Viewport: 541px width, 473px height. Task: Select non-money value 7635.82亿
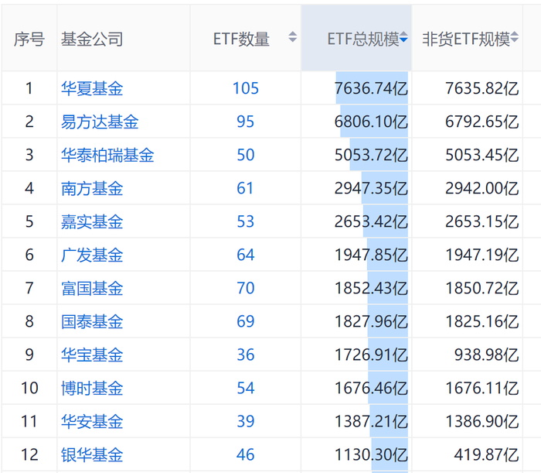[x=482, y=88]
